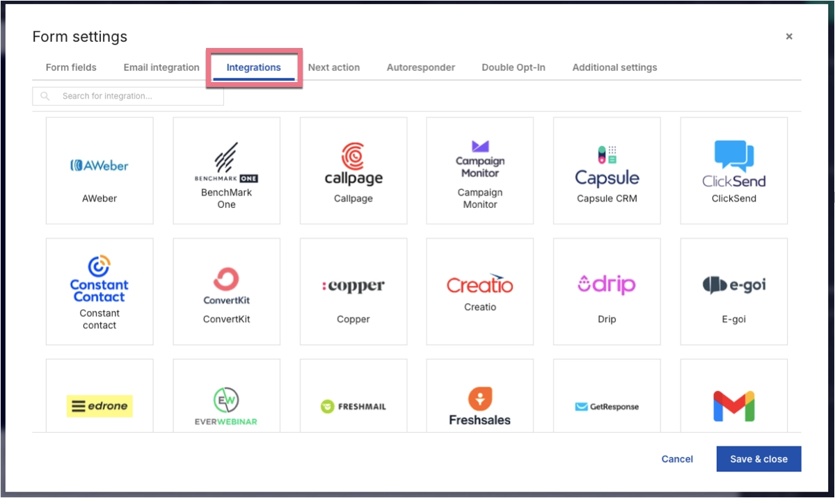
Task: Choose the E-goi integration
Action: tap(733, 291)
